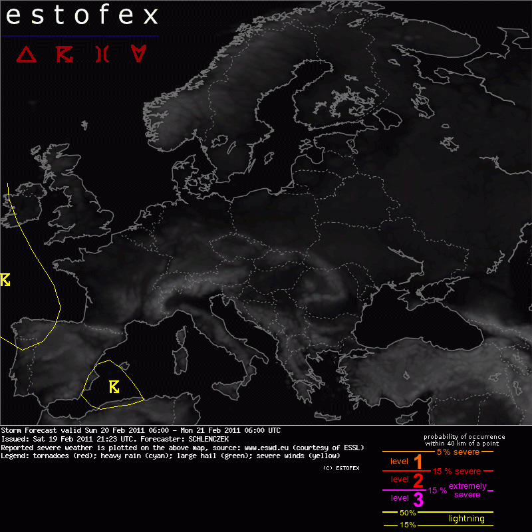Click the red level 2 number
The image size is (532, 532).
click(x=418, y=480)
